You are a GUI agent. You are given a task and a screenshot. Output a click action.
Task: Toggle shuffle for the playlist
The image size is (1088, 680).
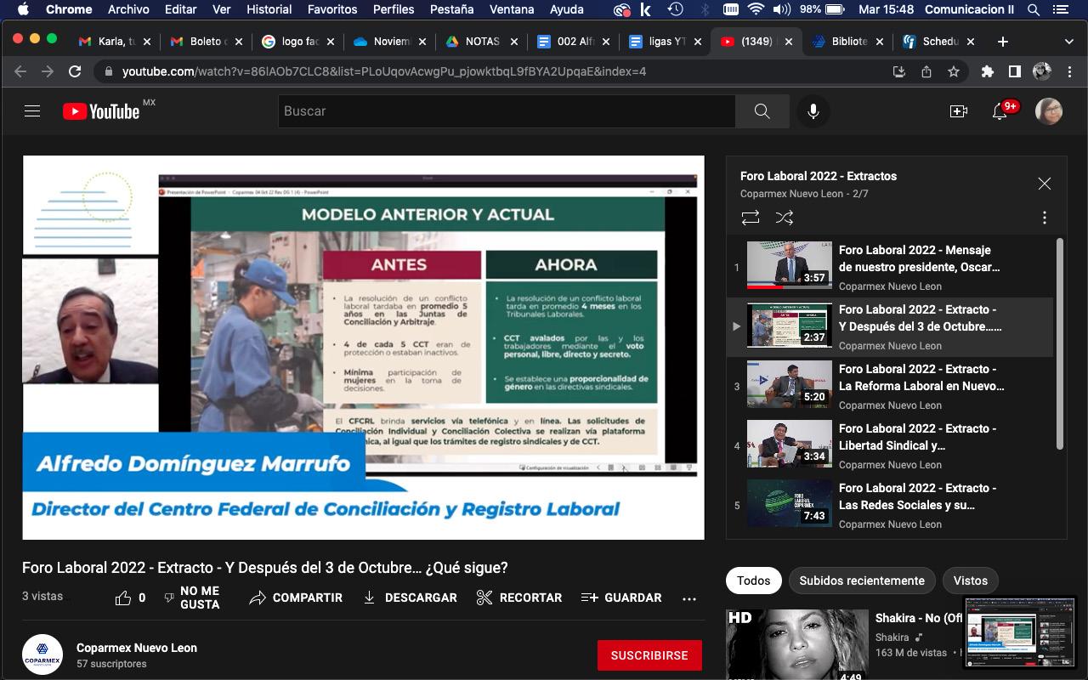coord(785,218)
